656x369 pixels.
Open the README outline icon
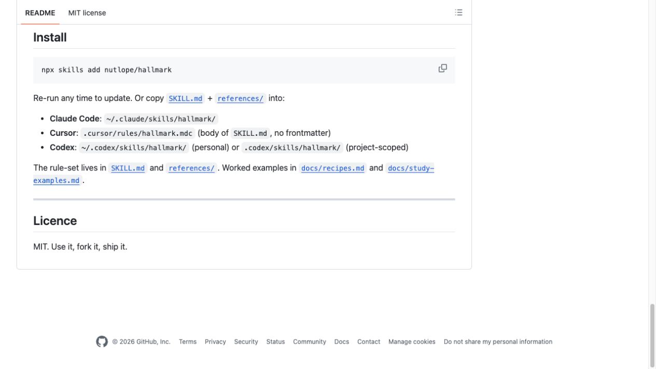[x=458, y=12]
